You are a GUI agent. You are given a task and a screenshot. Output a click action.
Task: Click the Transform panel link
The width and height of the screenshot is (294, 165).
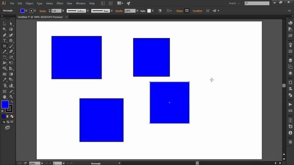pyautogui.click(x=198, y=11)
